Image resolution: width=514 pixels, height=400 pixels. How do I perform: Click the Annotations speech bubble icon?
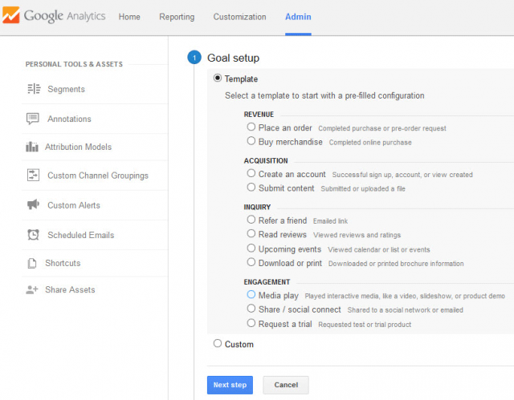[32, 119]
